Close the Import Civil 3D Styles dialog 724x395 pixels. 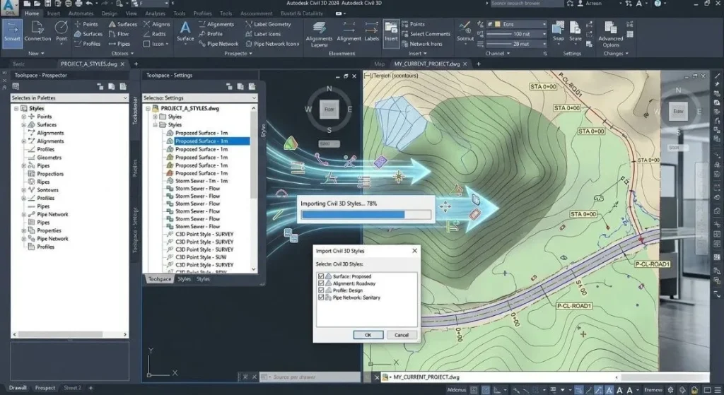tap(414, 251)
